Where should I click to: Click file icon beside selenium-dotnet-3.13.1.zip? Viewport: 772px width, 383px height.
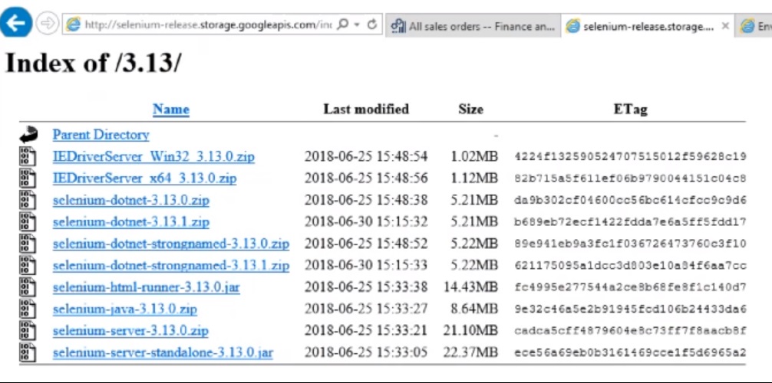[x=28, y=221]
